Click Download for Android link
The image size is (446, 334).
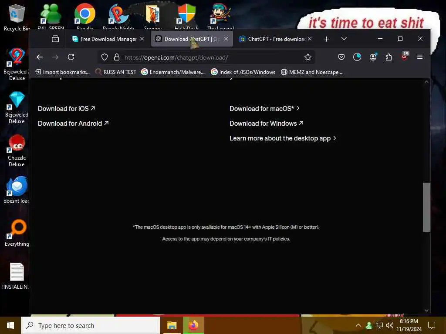click(73, 123)
